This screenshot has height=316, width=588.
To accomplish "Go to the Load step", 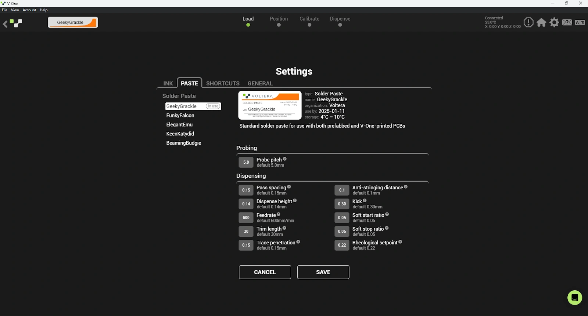I will point(248,21).
